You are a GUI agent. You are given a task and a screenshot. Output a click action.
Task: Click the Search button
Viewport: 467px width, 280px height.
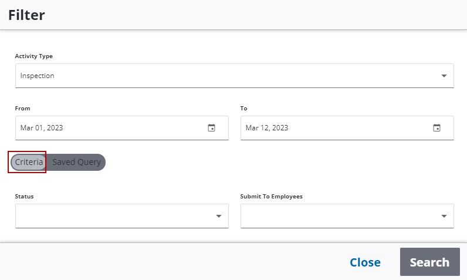coord(429,262)
